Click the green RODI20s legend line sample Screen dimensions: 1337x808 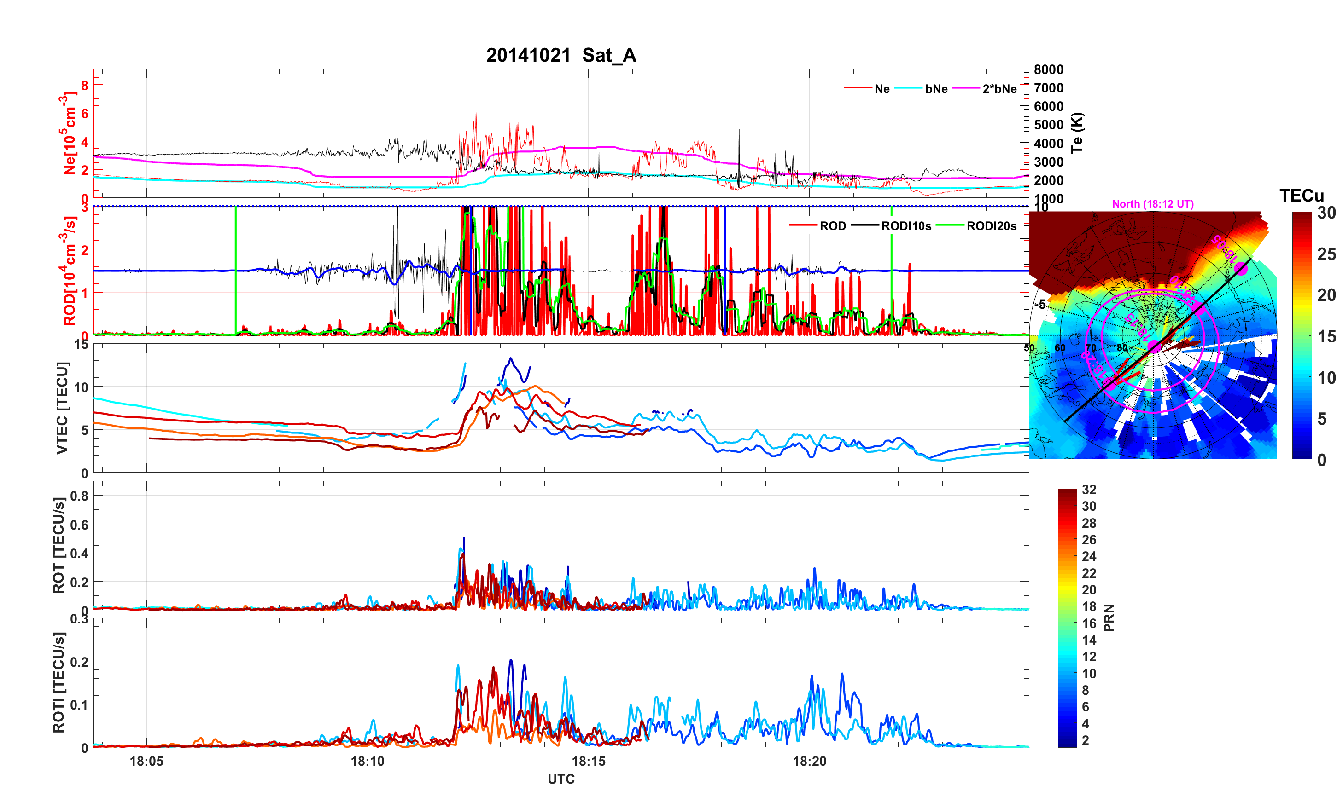950,225
